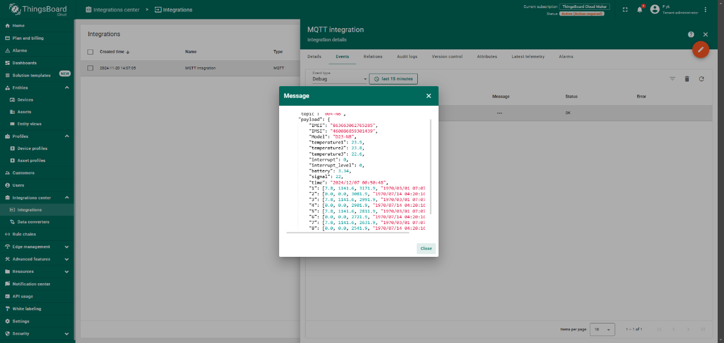This screenshot has width=724, height=343.
Task: Click ThingsBoard Cloud Maker subscription button
Action: pos(585,6)
